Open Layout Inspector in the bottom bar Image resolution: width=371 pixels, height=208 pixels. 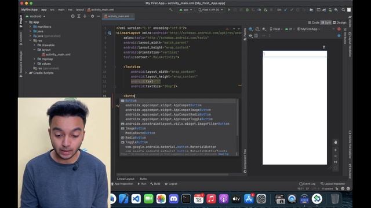pyautogui.click(x=333, y=184)
